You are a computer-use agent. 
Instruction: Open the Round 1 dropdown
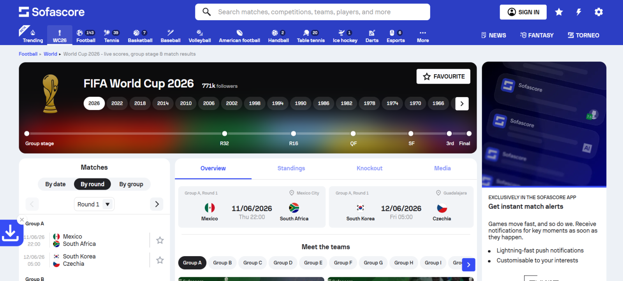tap(94, 204)
